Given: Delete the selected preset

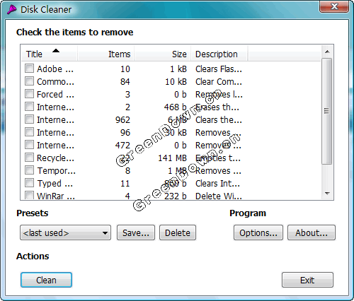Looking at the screenshot, I should click(x=178, y=232).
